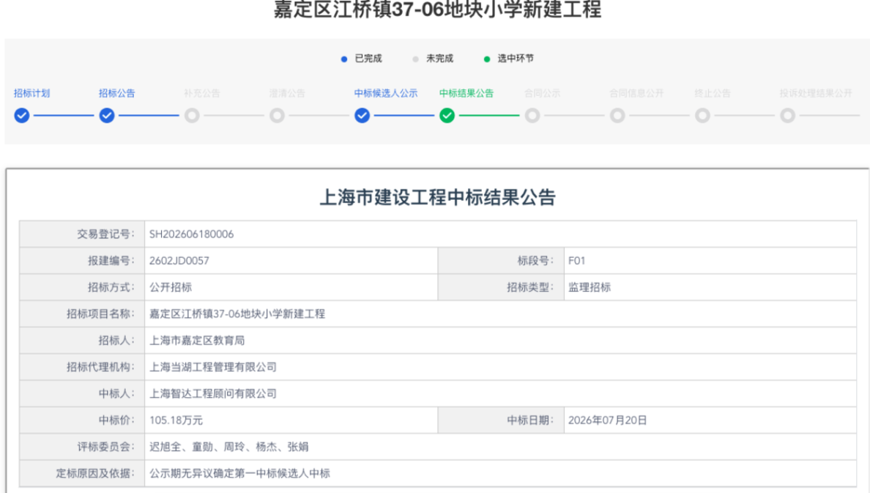The height and width of the screenshot is (493, 870).
Task: Click the 已完成 blue legend dot
Action: point(344,59)
